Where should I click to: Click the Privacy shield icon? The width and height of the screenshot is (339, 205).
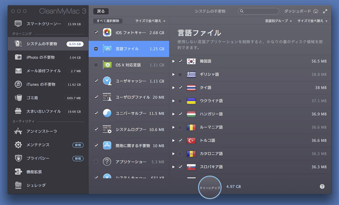coord(18,158)
